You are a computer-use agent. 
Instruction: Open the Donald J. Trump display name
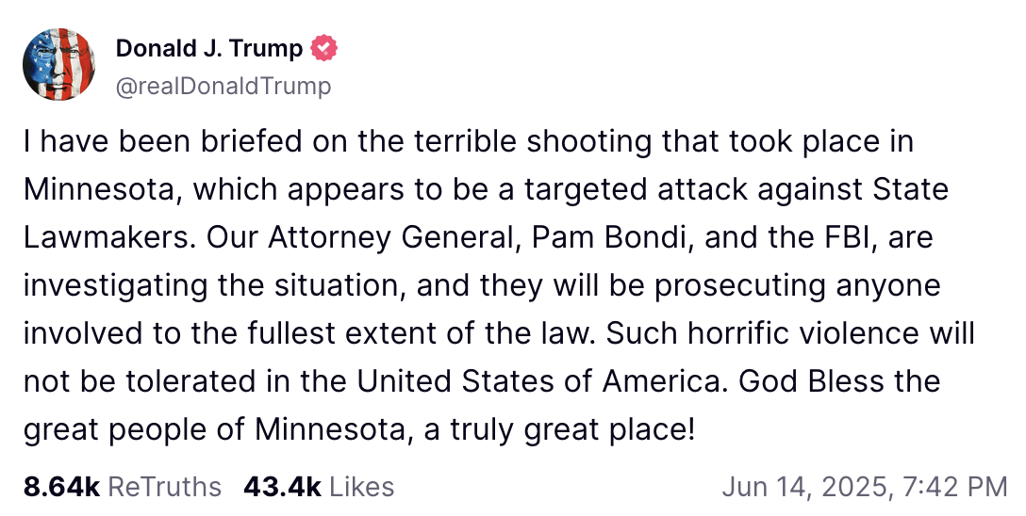[209, 48]
